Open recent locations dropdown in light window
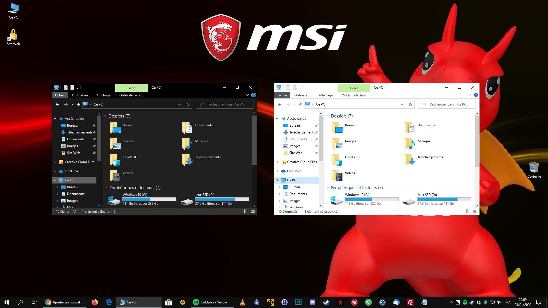 click(295, 104)
